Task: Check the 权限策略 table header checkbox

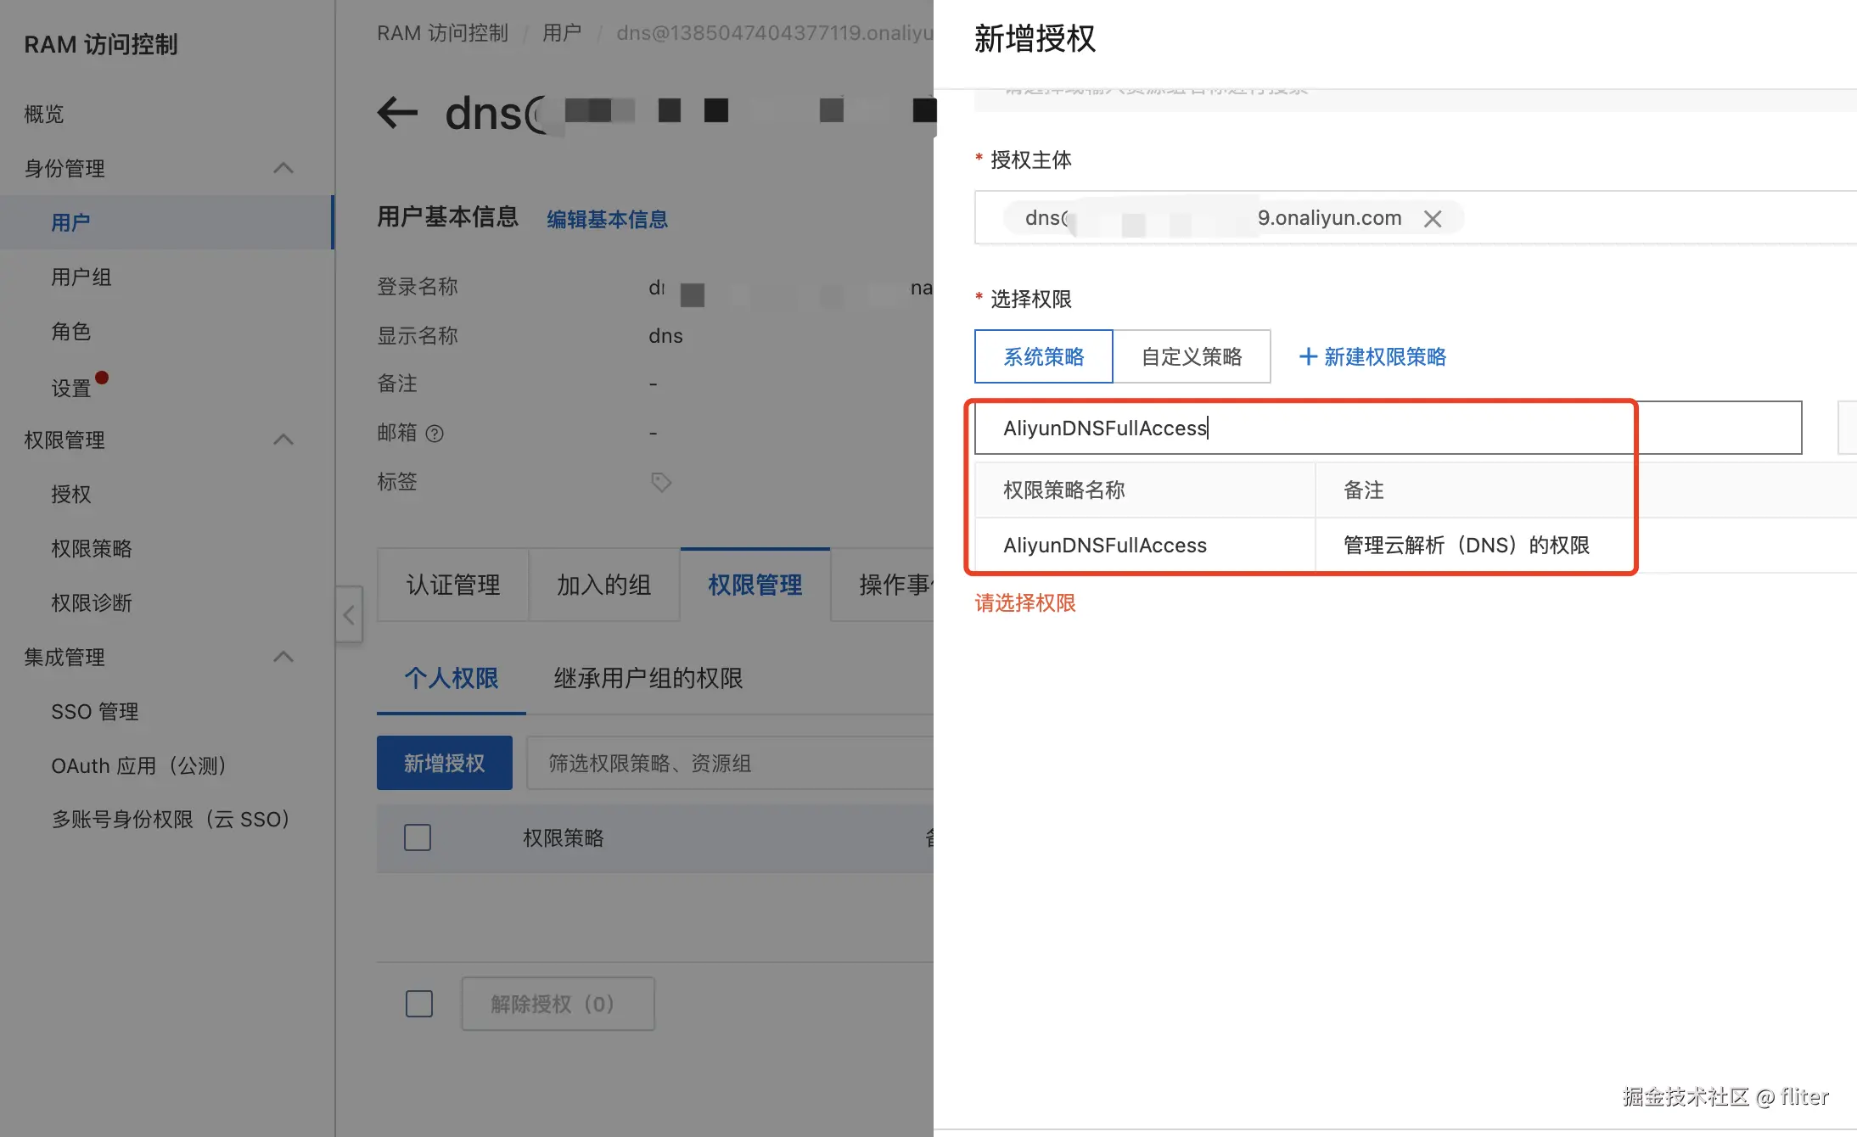Action: pos(418,837)
